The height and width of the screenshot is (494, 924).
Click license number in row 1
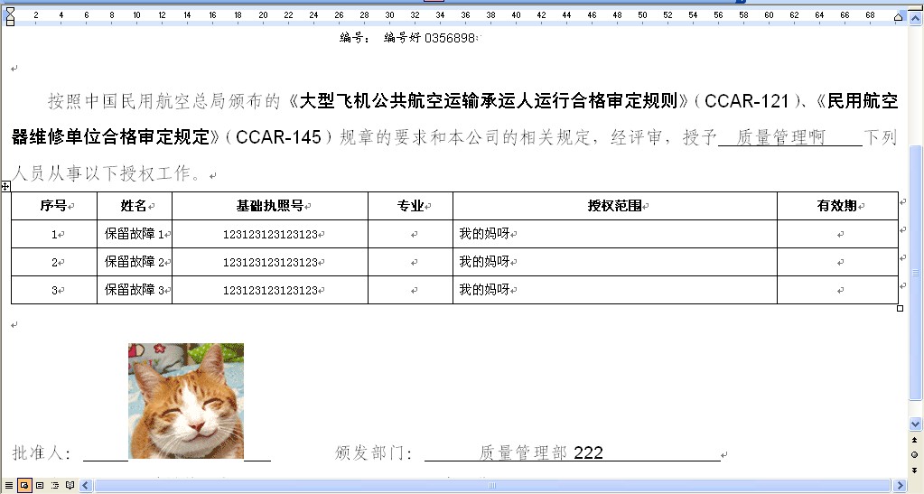click(x=270, y=234)
